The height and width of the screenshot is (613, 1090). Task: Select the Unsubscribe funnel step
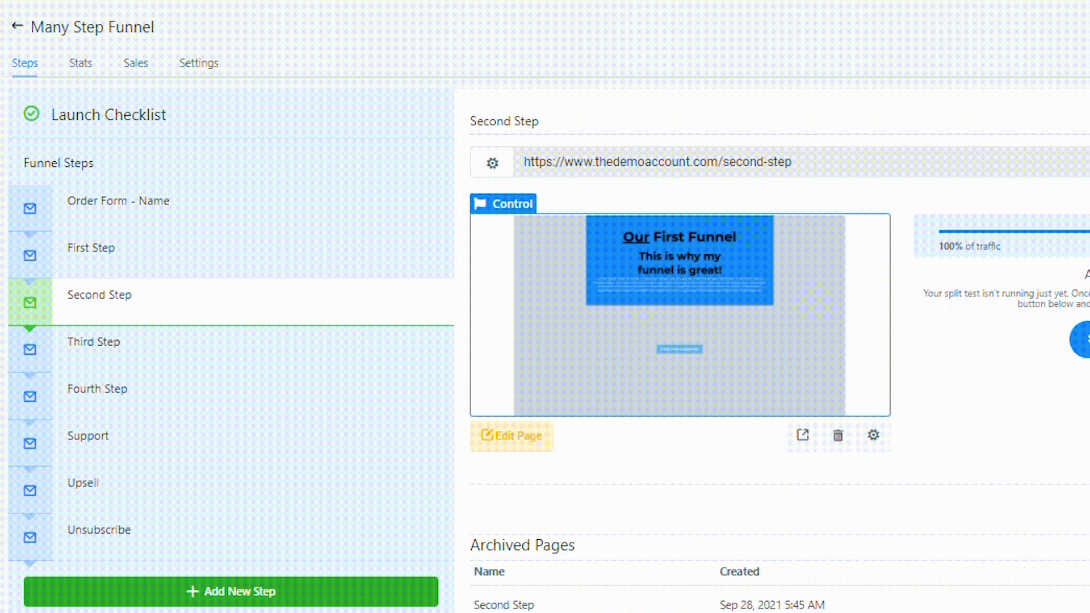point(99,530)
